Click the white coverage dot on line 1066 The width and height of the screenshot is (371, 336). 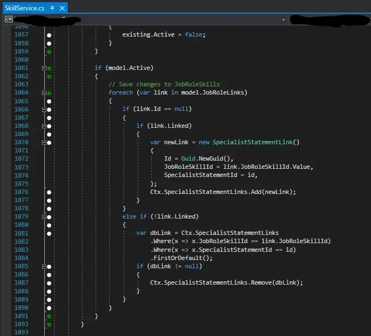point(49,110)
